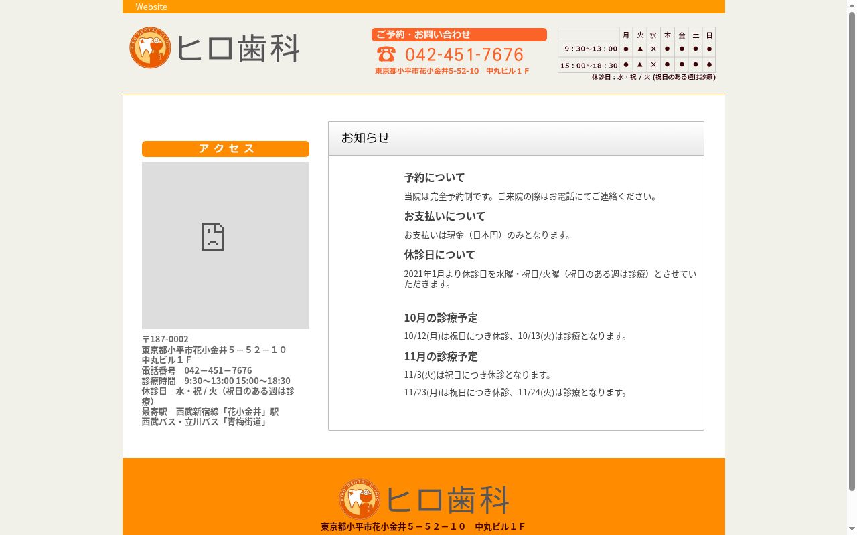Click the postal code 〒187-0002
Screen dimensions: 857x535
point(165,339)
